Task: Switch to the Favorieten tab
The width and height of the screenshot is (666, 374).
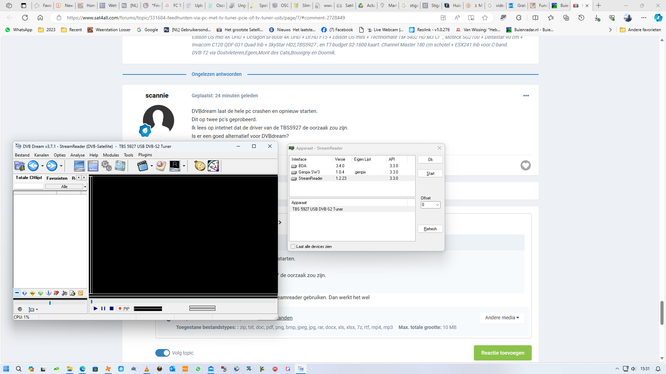Action: coord(57,178)
